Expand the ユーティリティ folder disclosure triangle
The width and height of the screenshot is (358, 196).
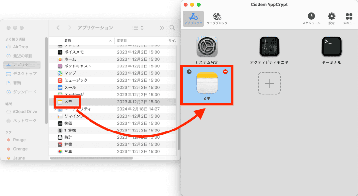coord(55,109)
